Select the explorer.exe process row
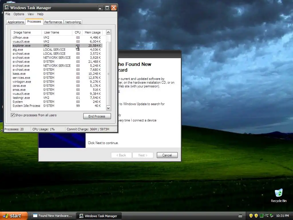 57,46
